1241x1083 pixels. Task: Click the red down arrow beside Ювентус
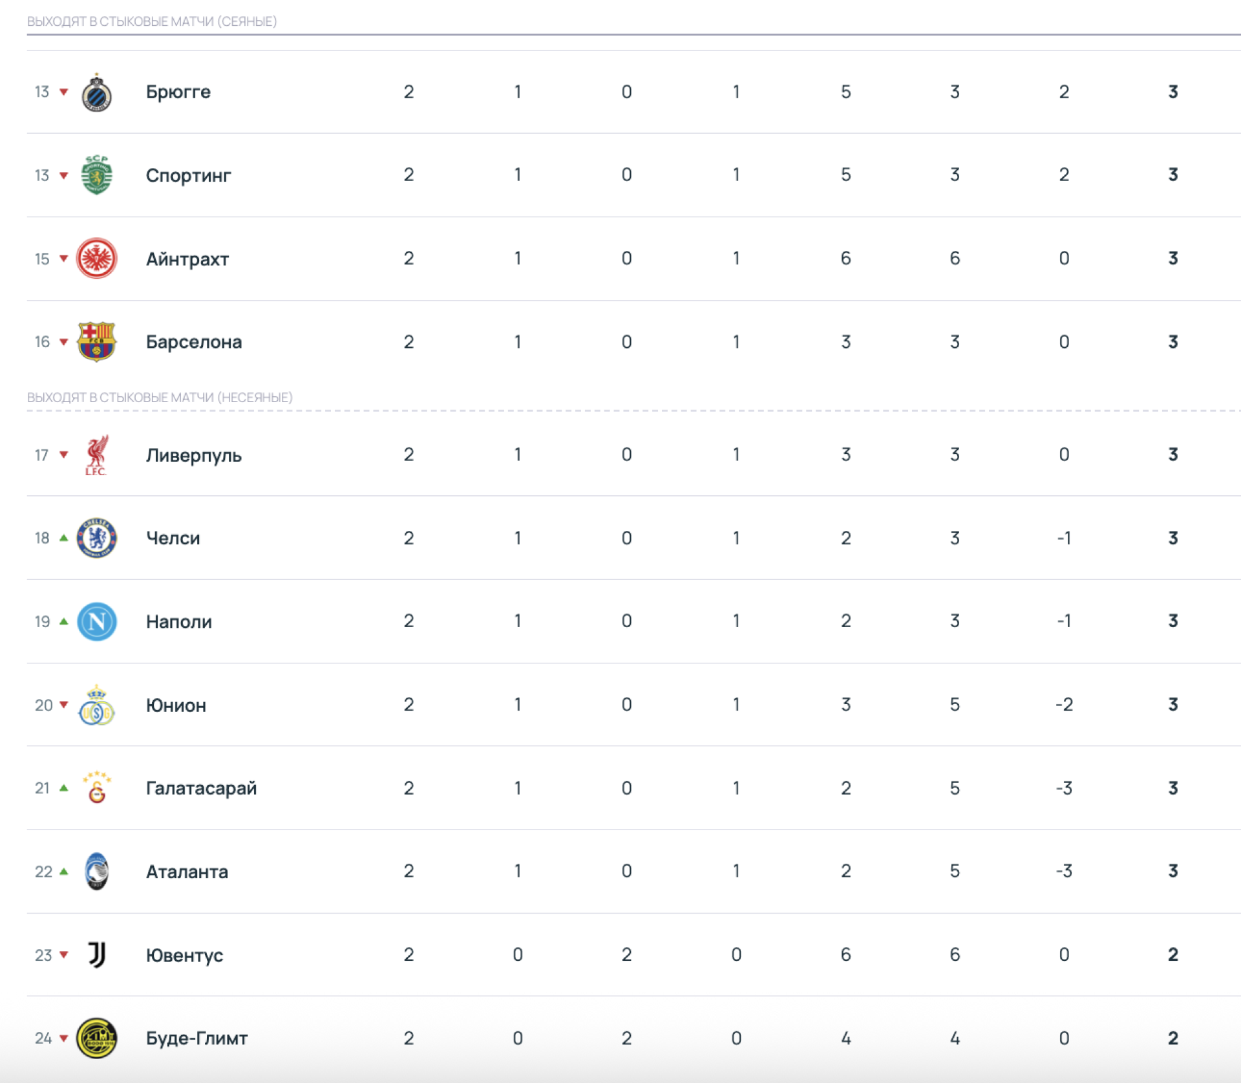coord(64,954)
